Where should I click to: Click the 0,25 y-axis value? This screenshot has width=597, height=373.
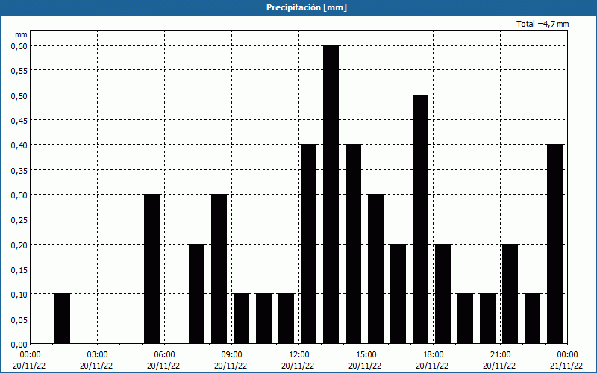coord(19,219)
